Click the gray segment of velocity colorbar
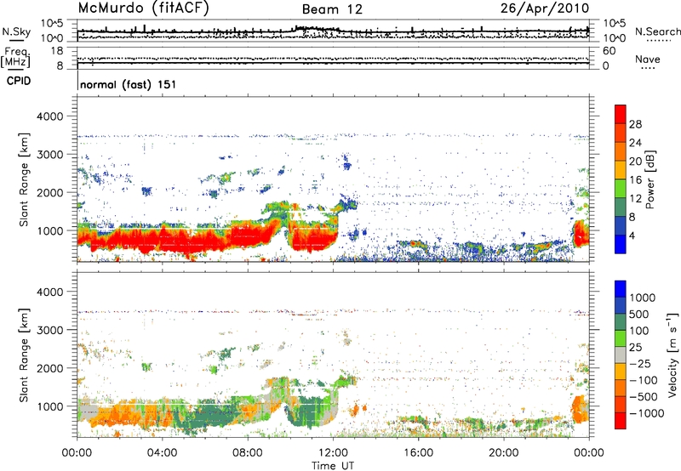 click(x=621, y=355)
